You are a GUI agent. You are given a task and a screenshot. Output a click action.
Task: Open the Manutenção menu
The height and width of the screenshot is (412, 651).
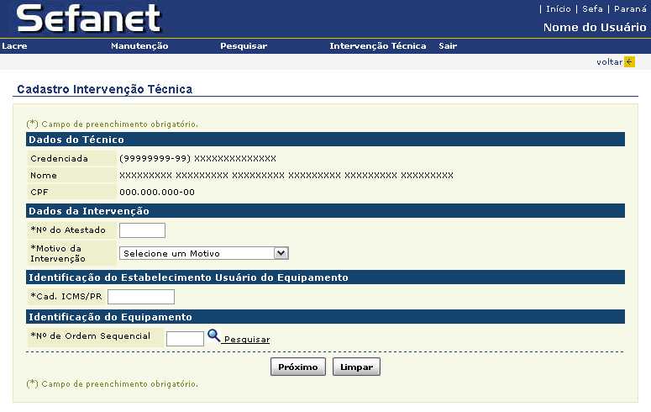[139, 46]
